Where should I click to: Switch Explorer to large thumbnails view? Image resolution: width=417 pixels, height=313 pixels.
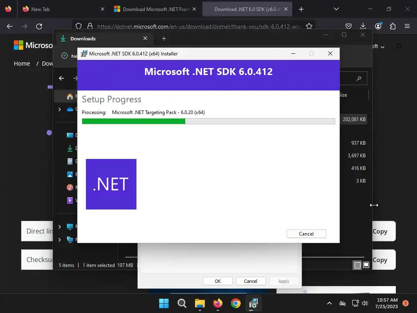(366, 265)
